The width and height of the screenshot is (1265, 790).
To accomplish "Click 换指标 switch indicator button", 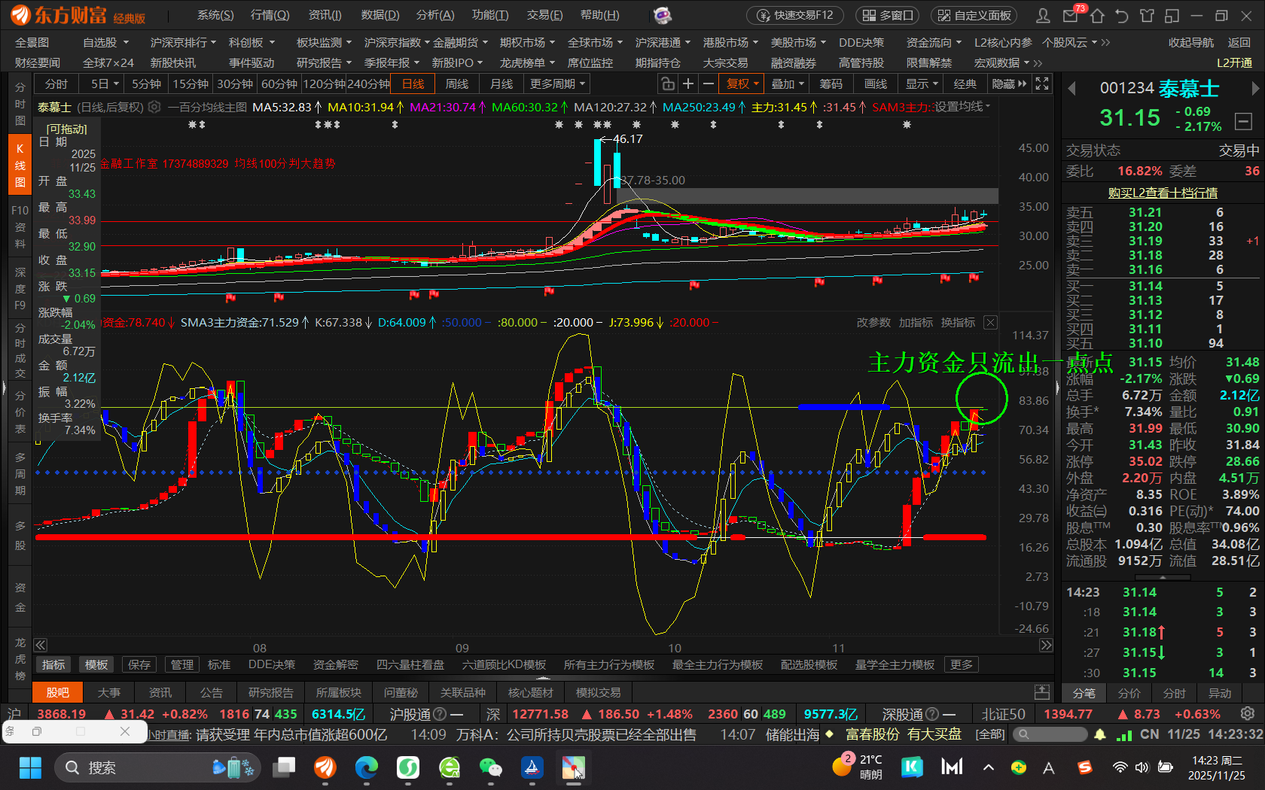I will tap(958, 323).
